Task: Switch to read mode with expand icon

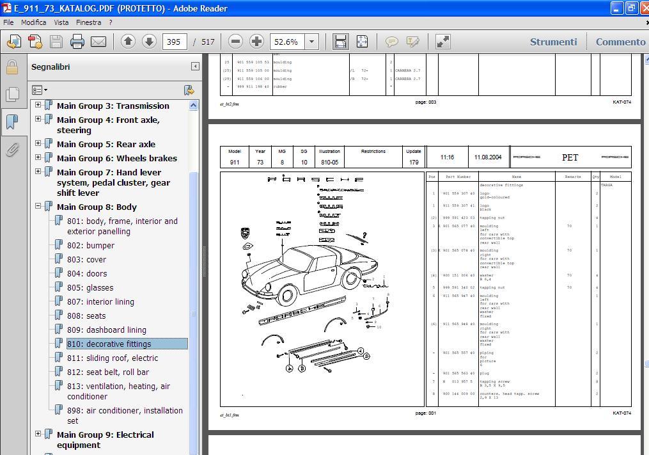Action: [x=443, y=42]
